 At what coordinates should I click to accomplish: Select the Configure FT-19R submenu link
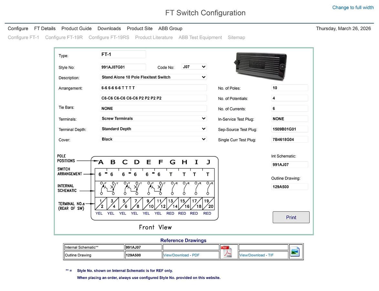point(64,38)
